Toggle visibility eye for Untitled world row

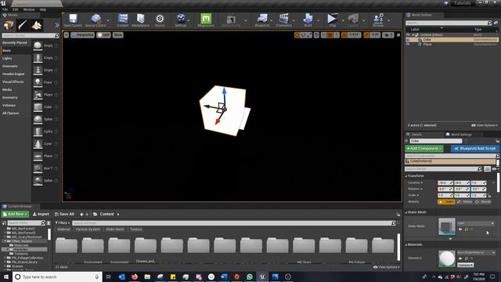(408, 34)
